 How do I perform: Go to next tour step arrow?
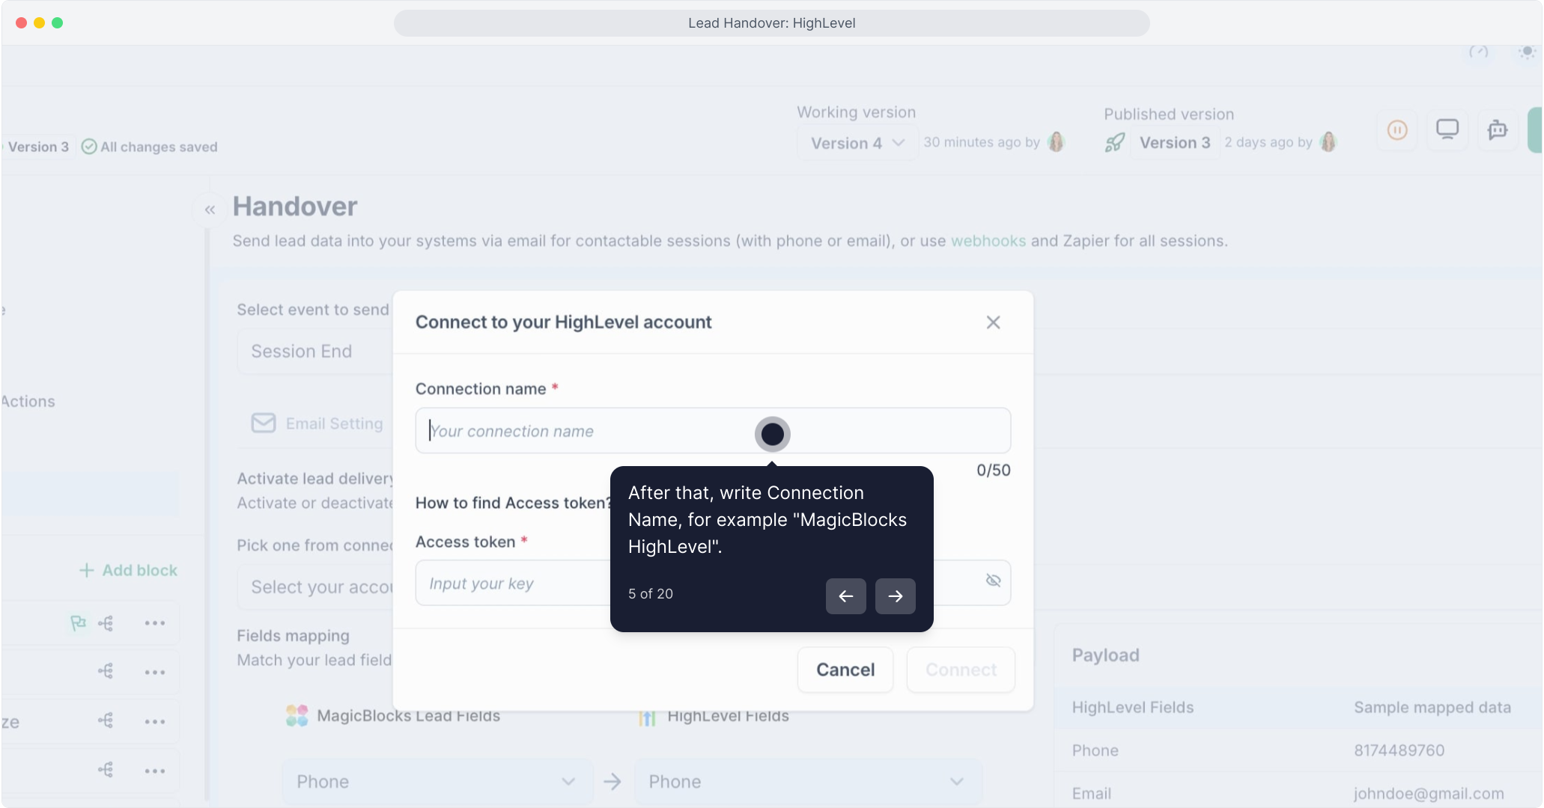[895, 596]
